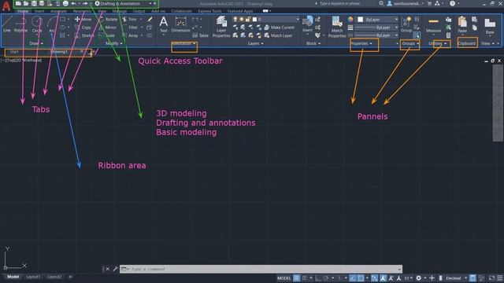Image resolution: width=504 pixels, height=283 pixels.
Task: Click the Undo arrow icon
Action: click(x=73, y=3)
